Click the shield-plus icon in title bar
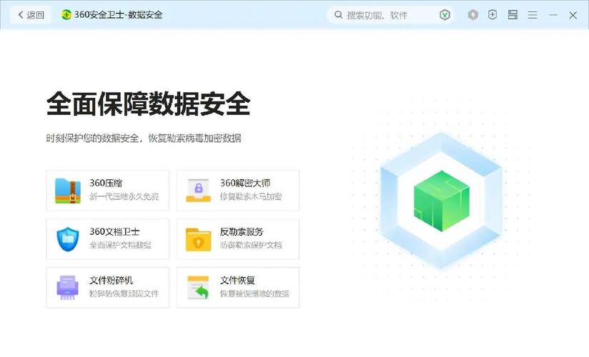The height and width of the screenshot is (357, 589). pyautogui.click(x=493, y=15)
